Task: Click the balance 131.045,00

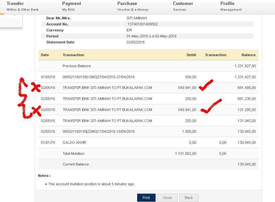Action: [247, 121]
